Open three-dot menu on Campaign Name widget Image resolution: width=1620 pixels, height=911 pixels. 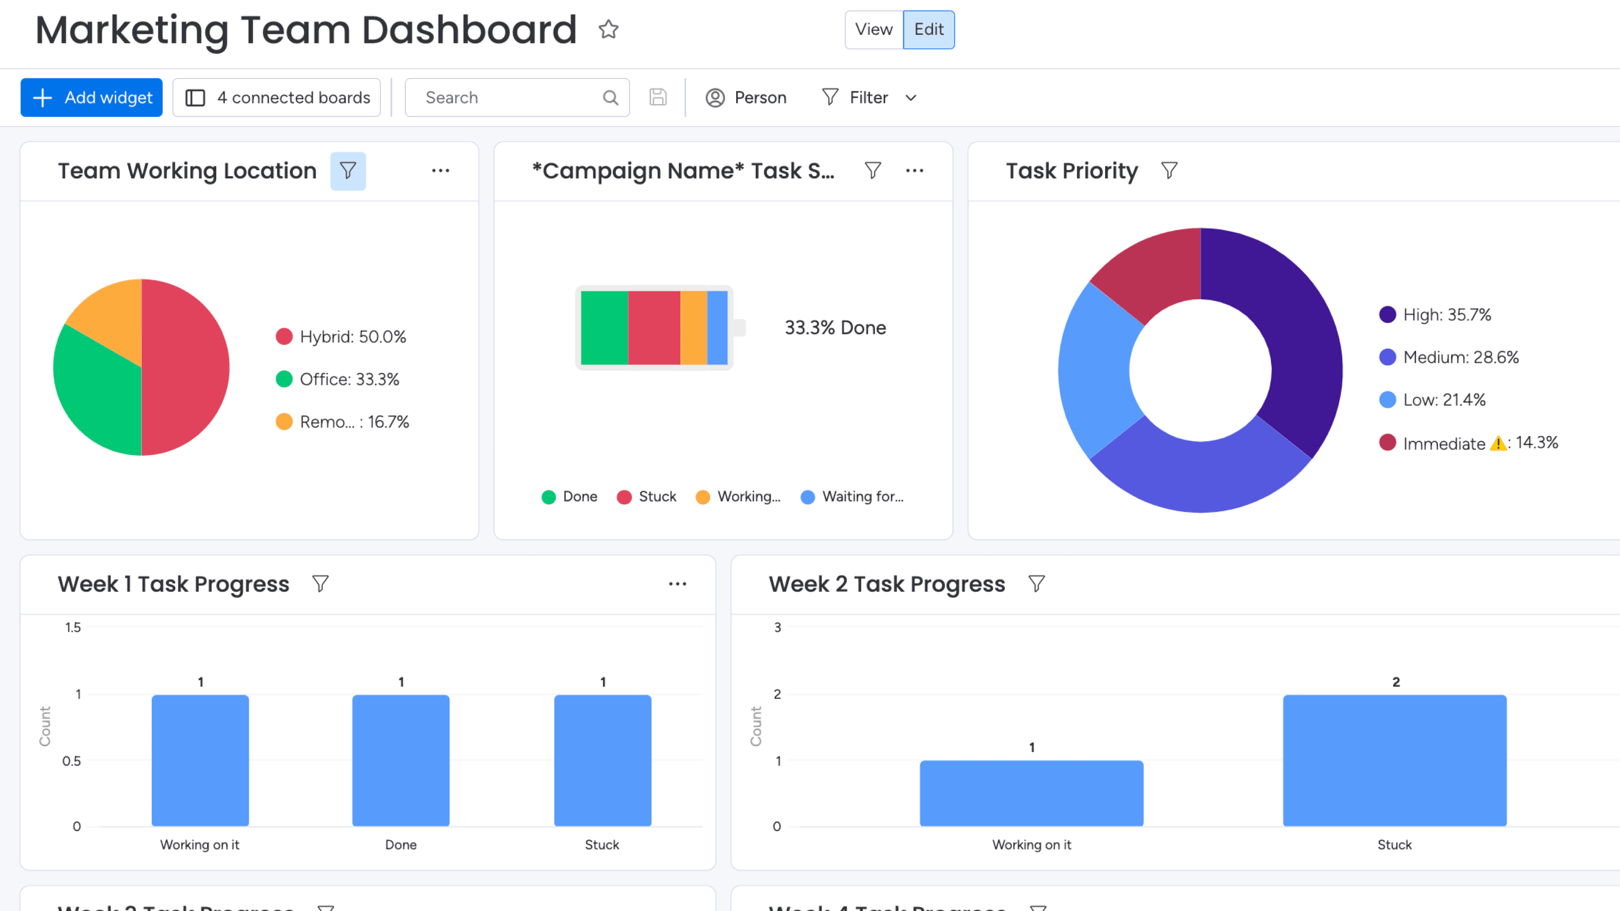tap(915, 171)
